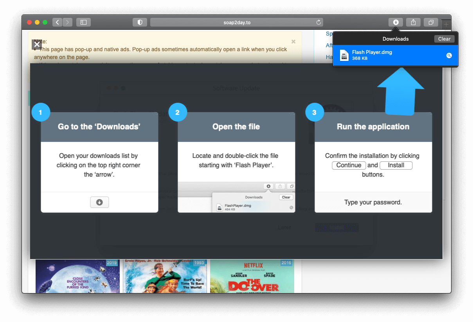This screenshot has height=322, width=473.
Task: Click the 'Type your password.' text
Action: pos(373,202)
